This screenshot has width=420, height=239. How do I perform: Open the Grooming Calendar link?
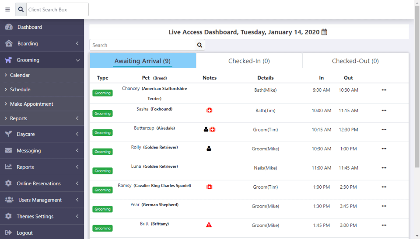click(x=20, y=75)
